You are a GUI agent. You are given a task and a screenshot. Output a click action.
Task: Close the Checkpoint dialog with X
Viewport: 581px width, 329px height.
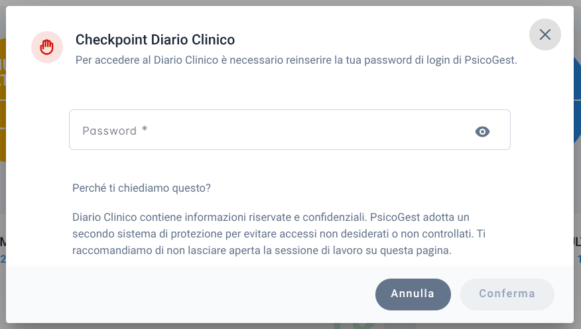click(545, 34)
